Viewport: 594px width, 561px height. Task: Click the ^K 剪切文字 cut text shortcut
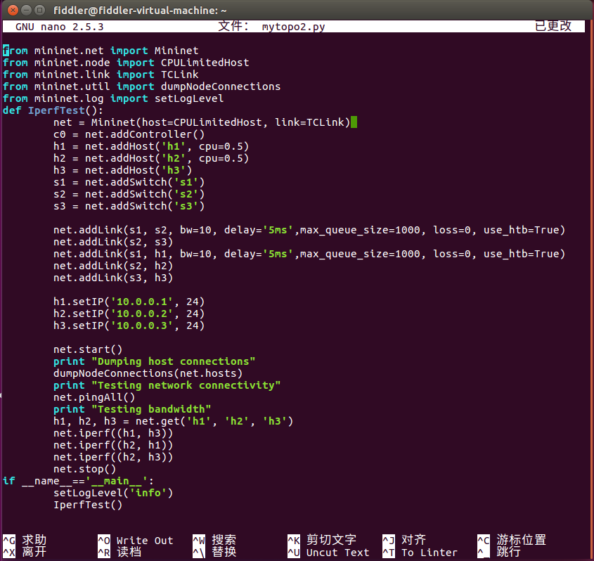click(x=322, y=540)
